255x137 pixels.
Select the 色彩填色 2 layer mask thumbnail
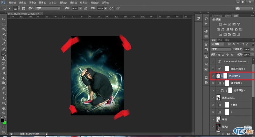225,76
